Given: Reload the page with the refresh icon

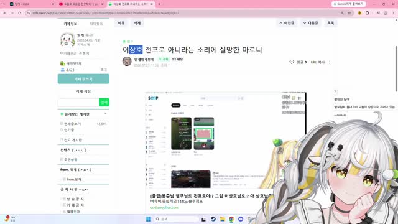Looking at the screenshot, I should 19,12.
